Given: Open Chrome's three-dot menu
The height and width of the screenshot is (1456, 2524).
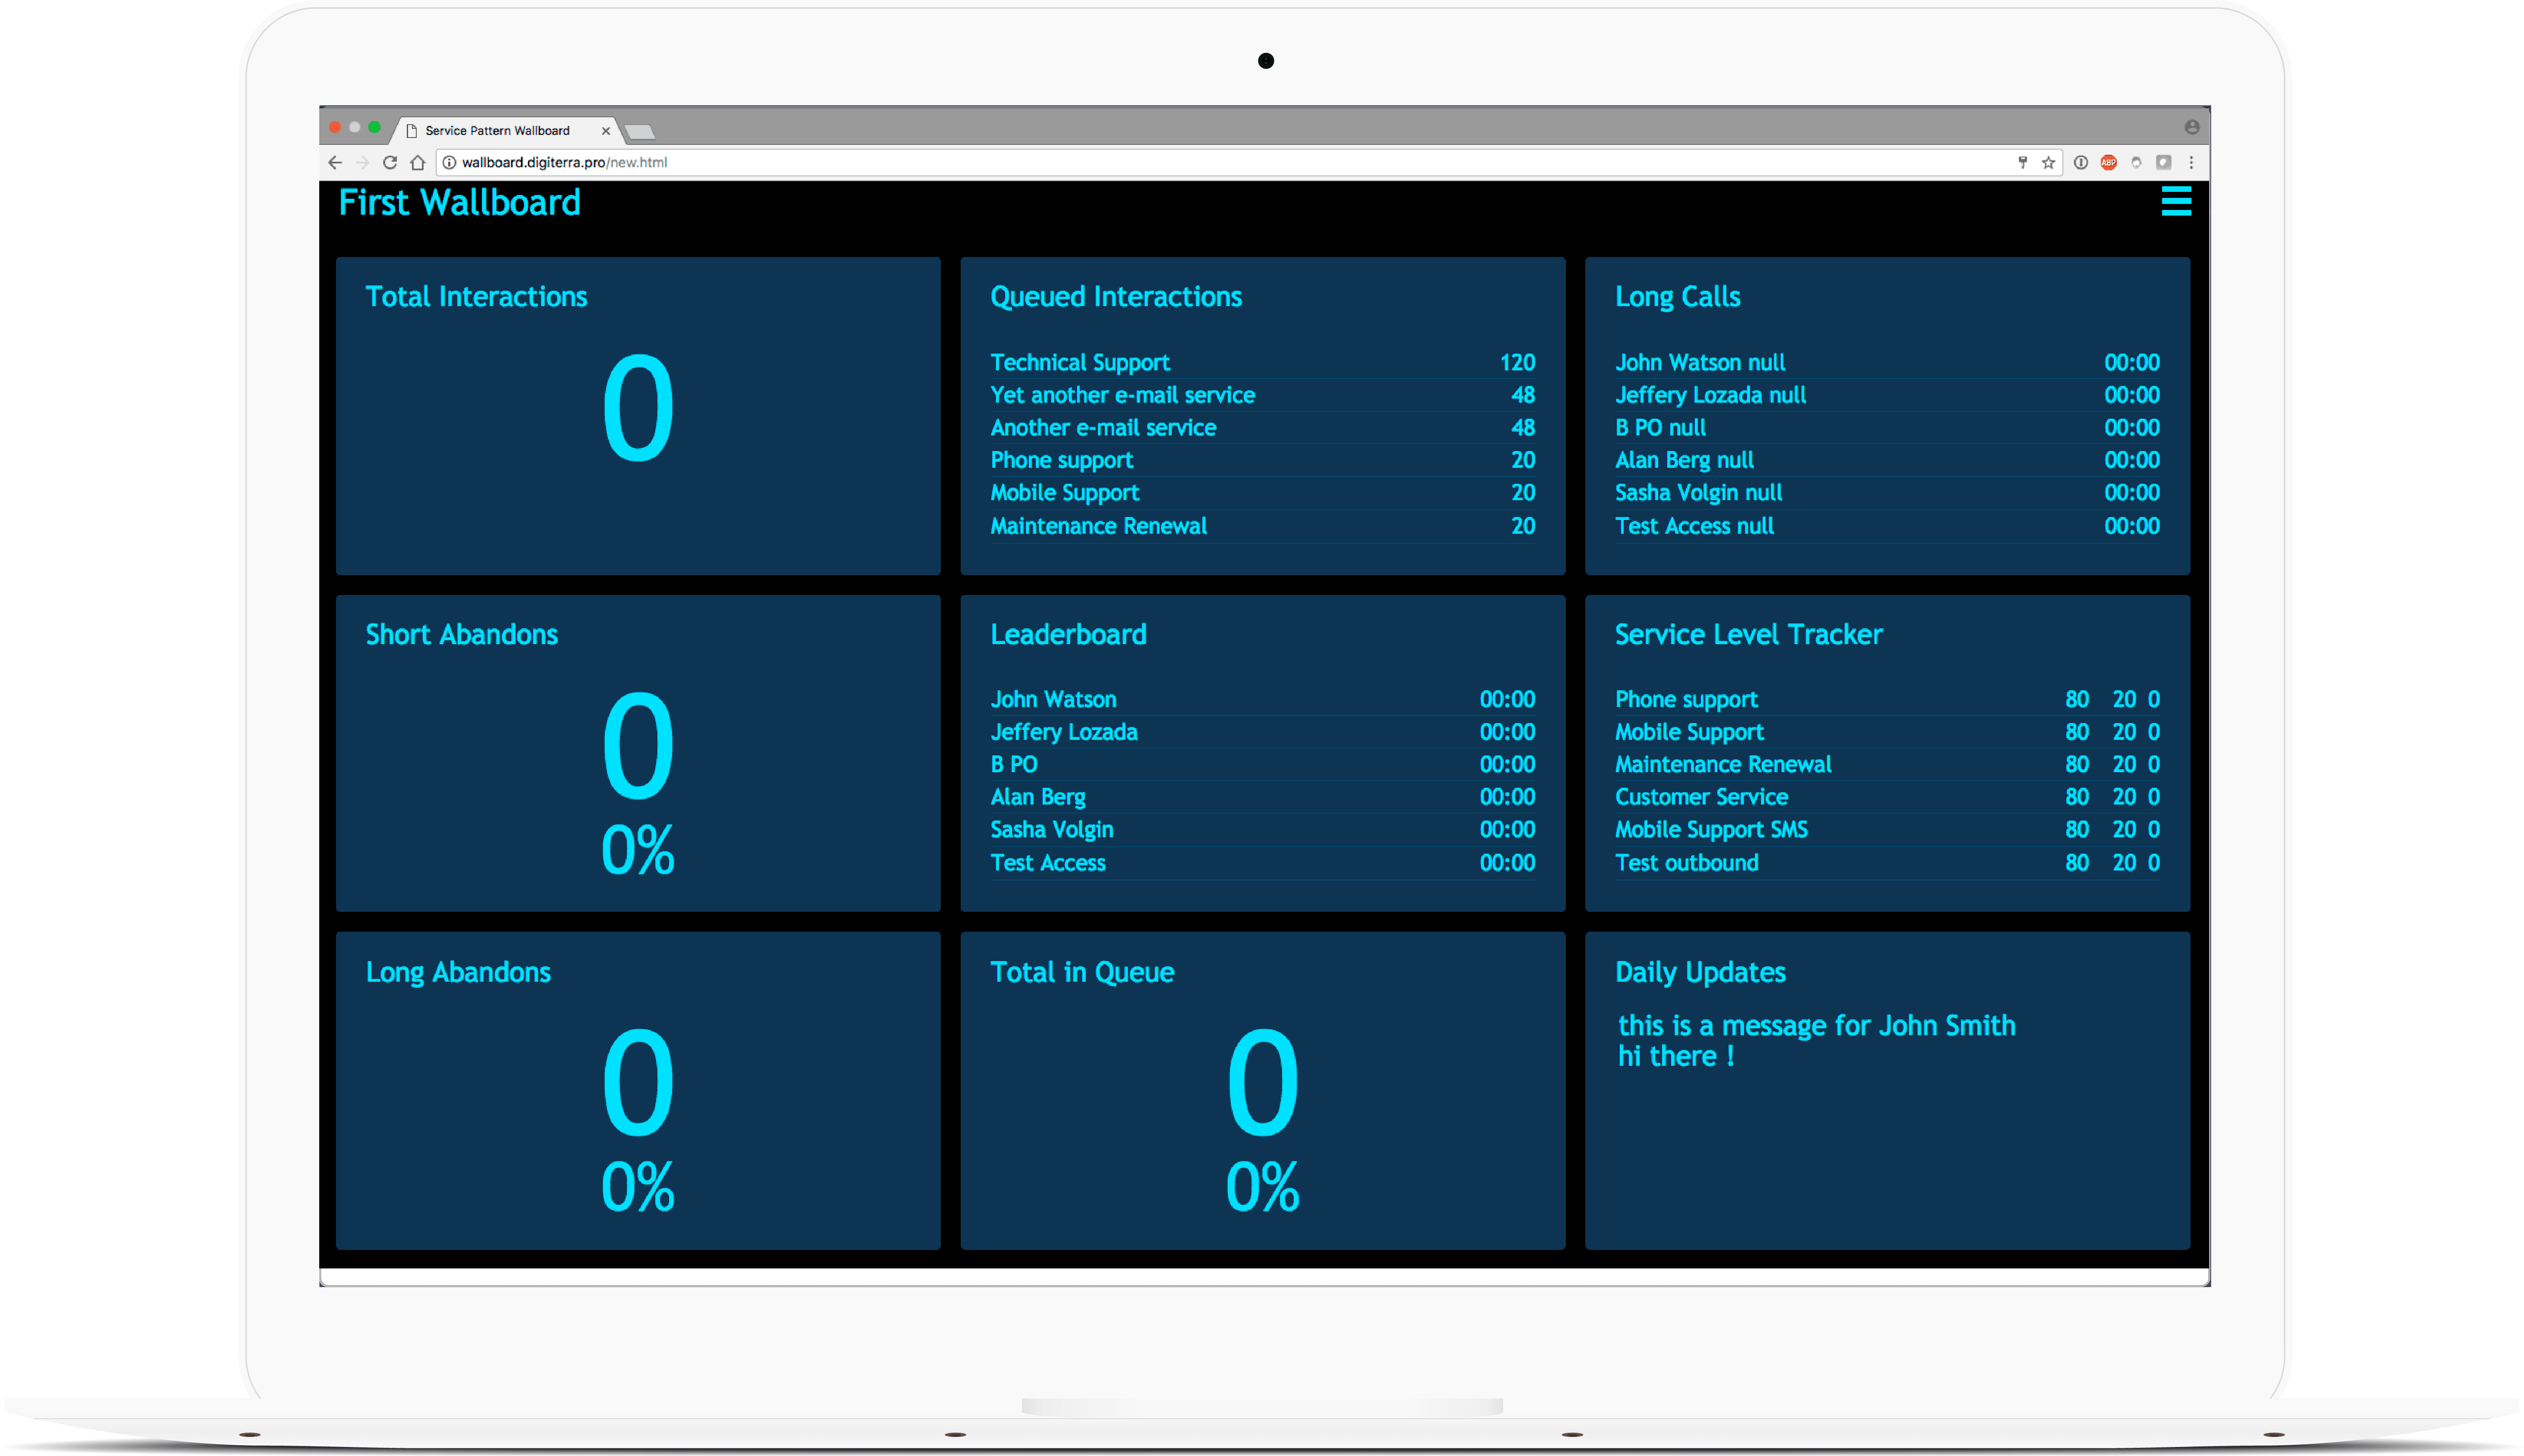Looking at the screenshot, I should (x=2191, y=162).
